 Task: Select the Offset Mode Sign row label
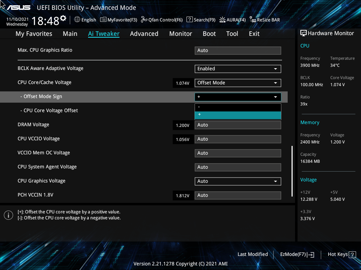point(41,96)
